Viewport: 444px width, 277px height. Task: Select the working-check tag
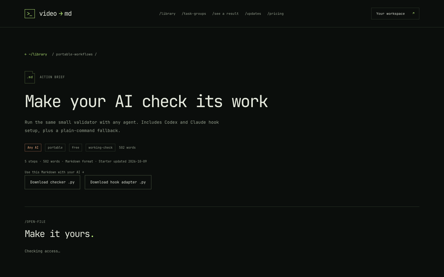[101, 148]
